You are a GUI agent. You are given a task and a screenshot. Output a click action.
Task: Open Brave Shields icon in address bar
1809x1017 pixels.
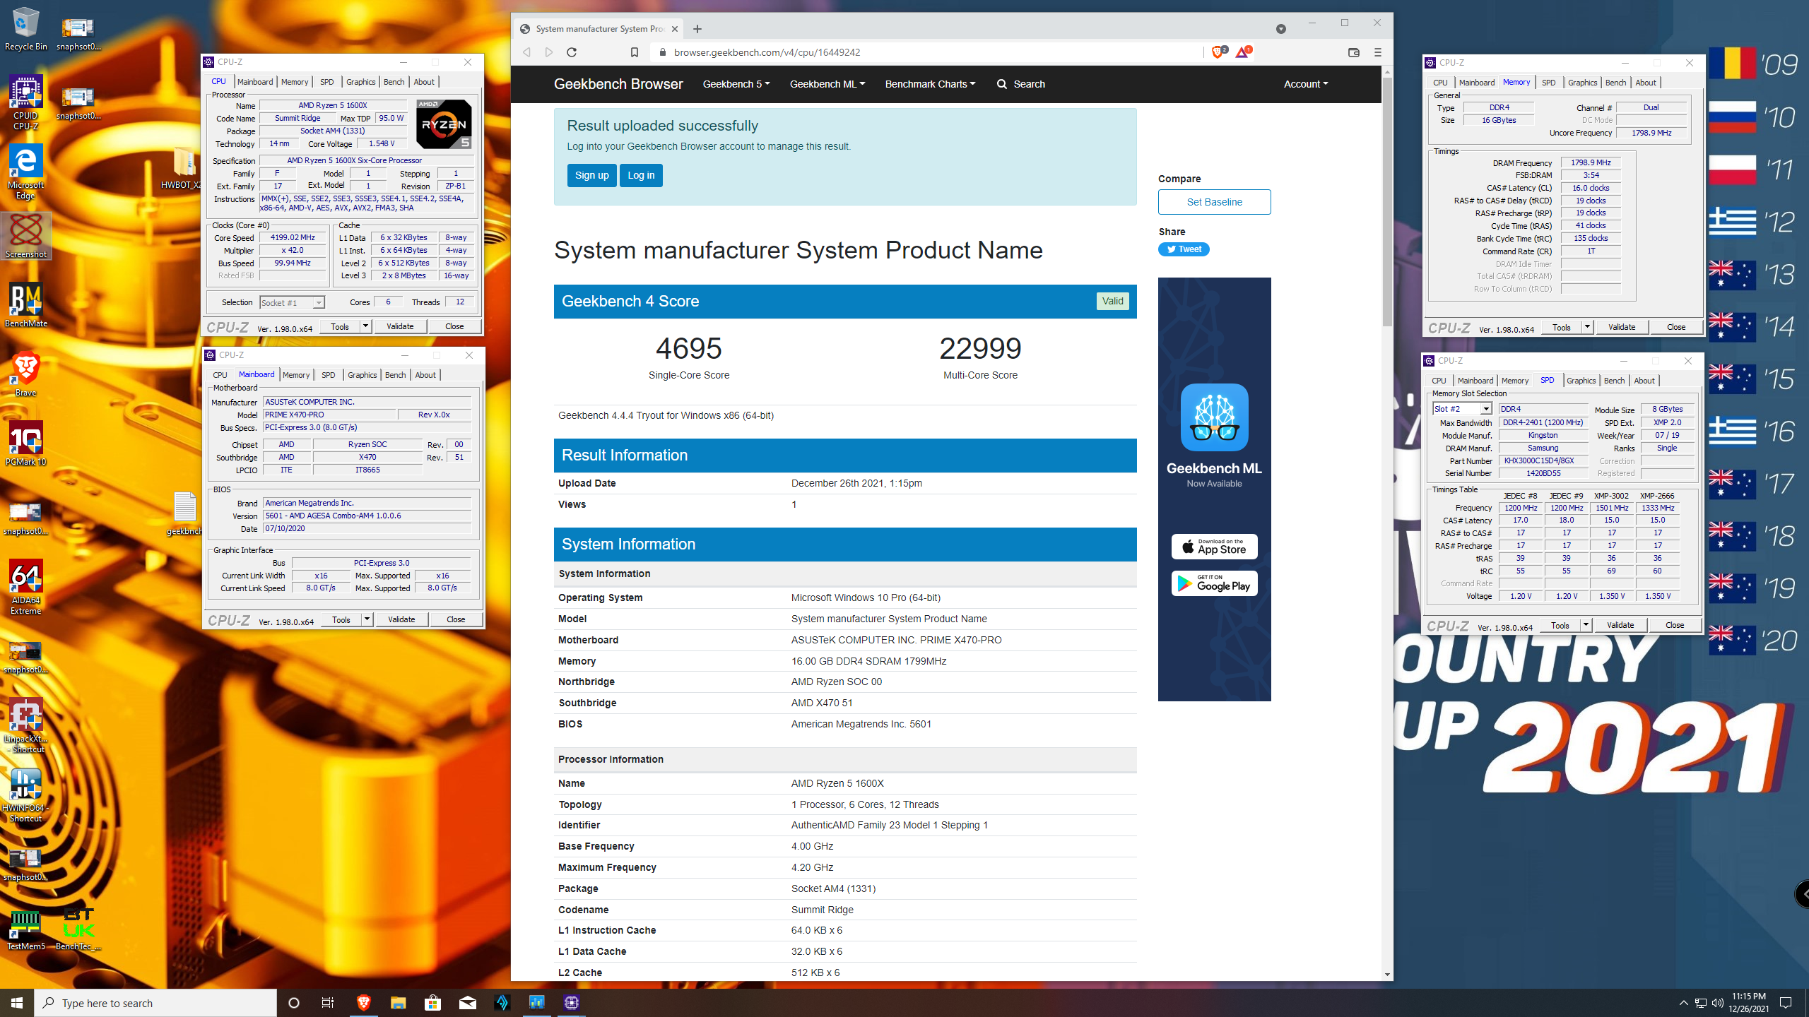click(1219, 52)
